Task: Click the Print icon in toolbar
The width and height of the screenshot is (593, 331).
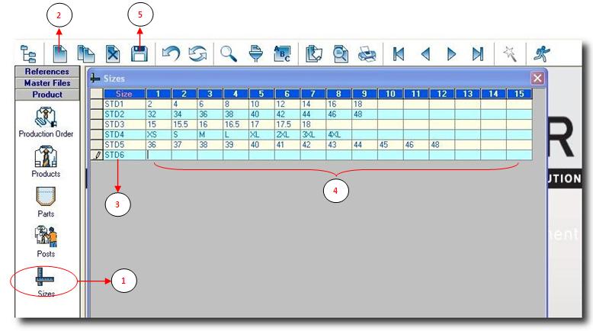Action: (x=367, y=54)
